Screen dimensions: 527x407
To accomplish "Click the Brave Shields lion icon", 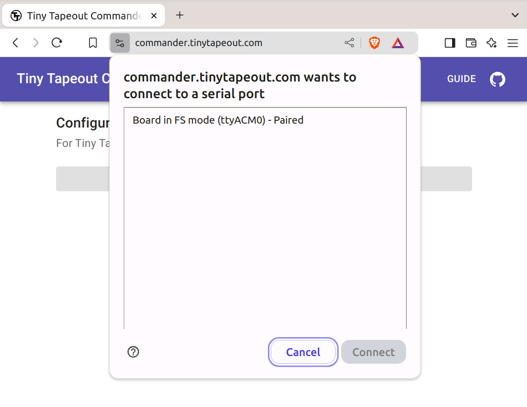I will click(374, 43).
